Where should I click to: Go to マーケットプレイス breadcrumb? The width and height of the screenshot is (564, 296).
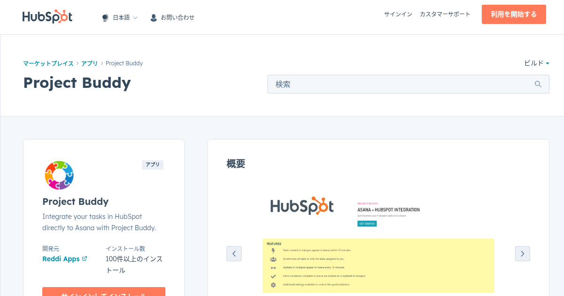(48, 63)
